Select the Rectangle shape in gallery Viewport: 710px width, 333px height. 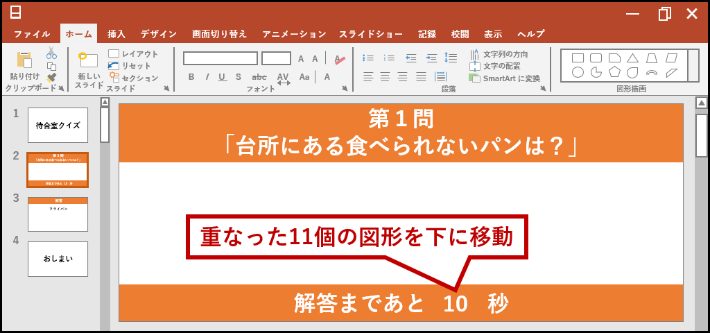pos(578,58)
